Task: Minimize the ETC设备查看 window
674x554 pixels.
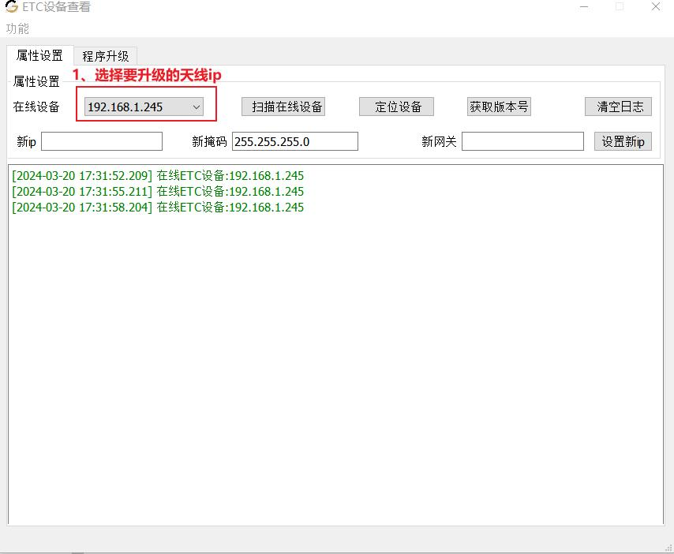Action: (x=584, y=7)
